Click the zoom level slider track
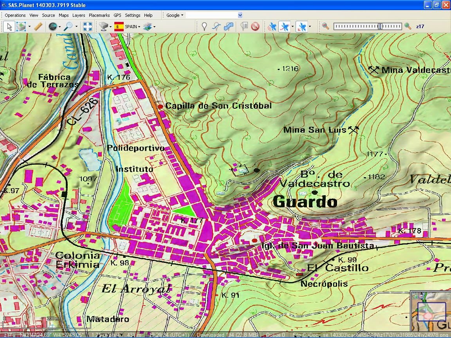Image resolution: width=451 pixels, height=338 pixels. coord(367,27)
